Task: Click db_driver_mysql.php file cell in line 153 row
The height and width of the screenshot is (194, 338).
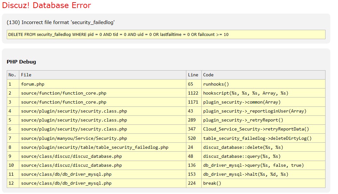Action: 103,174
